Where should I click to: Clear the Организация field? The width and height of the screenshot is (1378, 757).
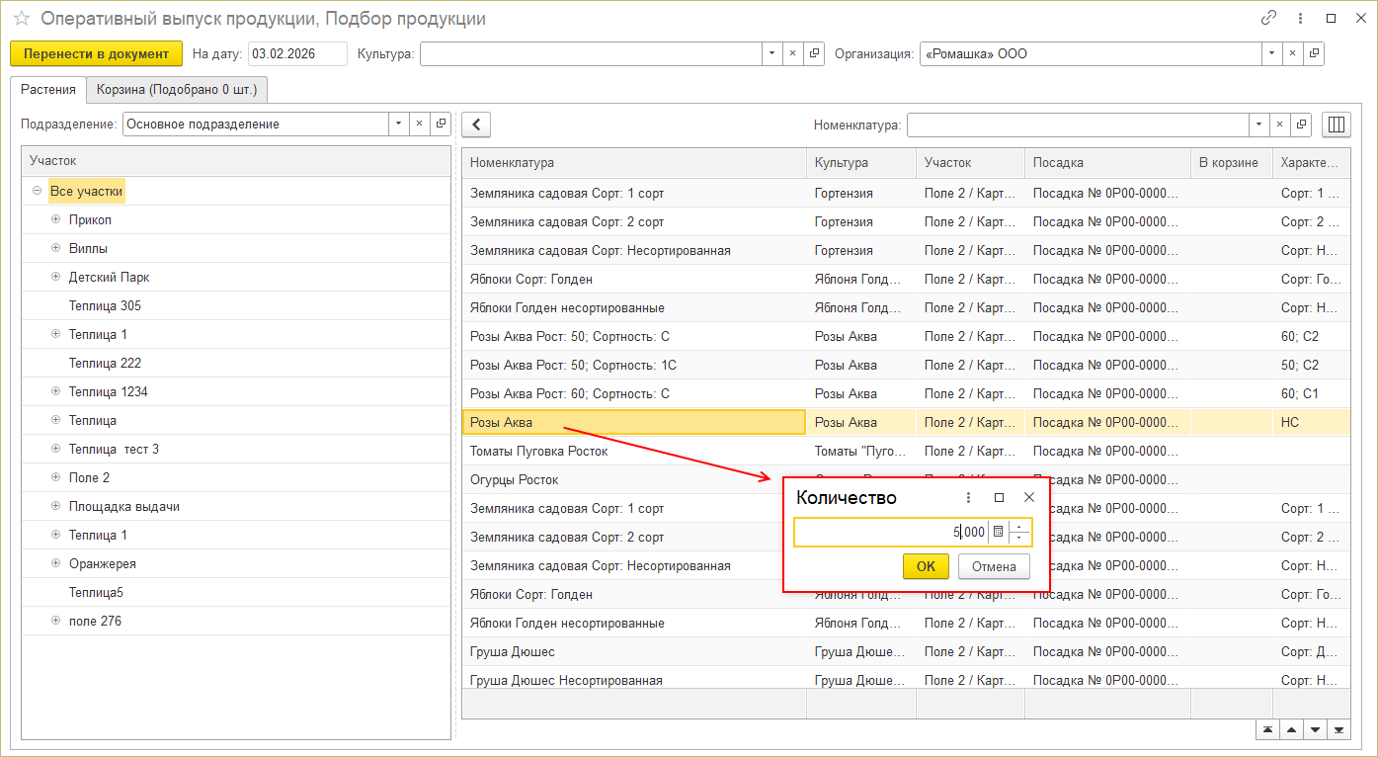tap(1290, 54)
